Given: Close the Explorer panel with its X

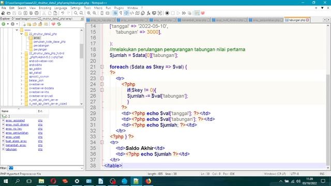Looking at the screenshot, I should coord(82,19).
